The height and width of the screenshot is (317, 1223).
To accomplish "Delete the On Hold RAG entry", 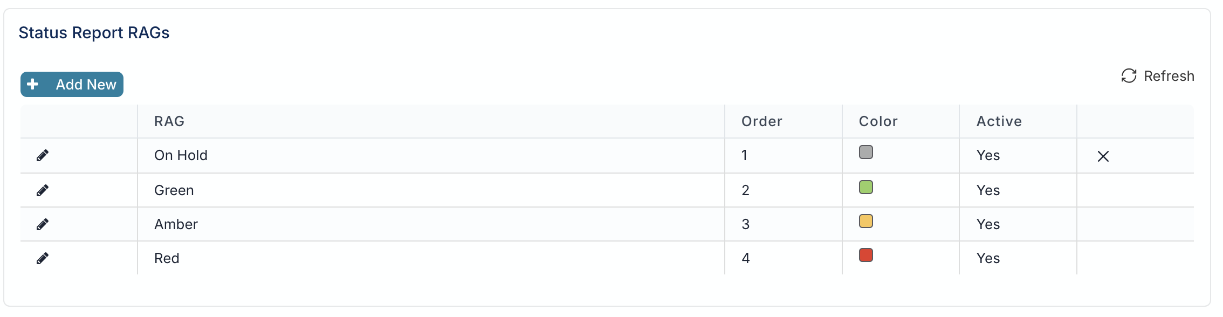I will click(x=1103, y=156).
